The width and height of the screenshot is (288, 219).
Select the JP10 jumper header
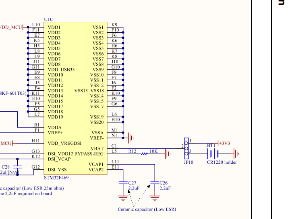pos(186,148)
